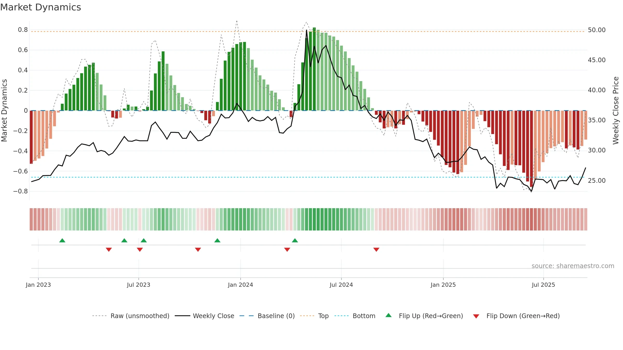Click the red Flip Down legend triangle icon
Viewport: 623px width, 350px height.
tap(476, 316)
